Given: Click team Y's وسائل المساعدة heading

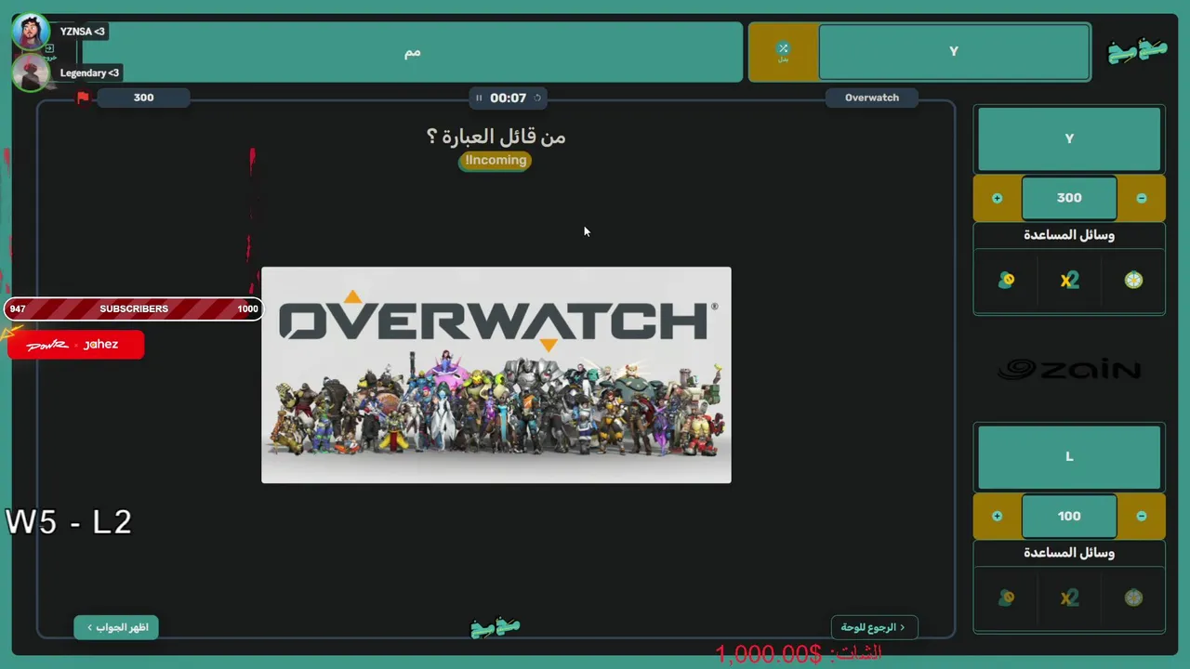Looking at the screenshot, I should [x=1069, y=235].
